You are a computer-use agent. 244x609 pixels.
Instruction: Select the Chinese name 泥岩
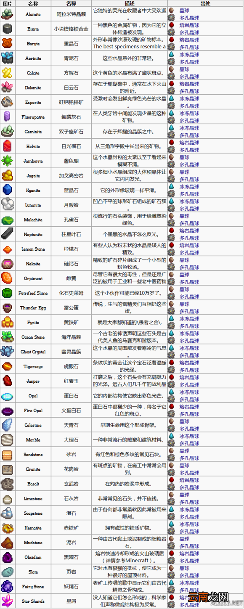[71, 543]
